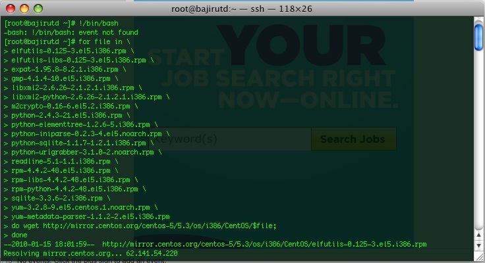The image size is (485, 263).
Task: Click the scrollbar down arrow
Action: point(478,246)
